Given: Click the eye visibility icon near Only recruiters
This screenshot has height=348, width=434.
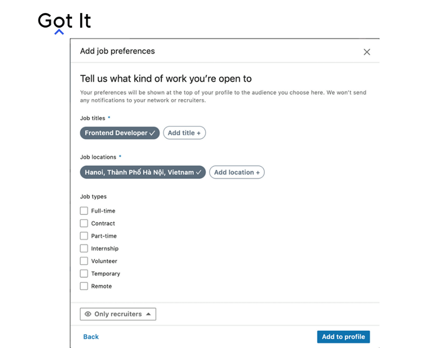Looking at the screenshot, I should pyautogui.click(x=88, y=314).
